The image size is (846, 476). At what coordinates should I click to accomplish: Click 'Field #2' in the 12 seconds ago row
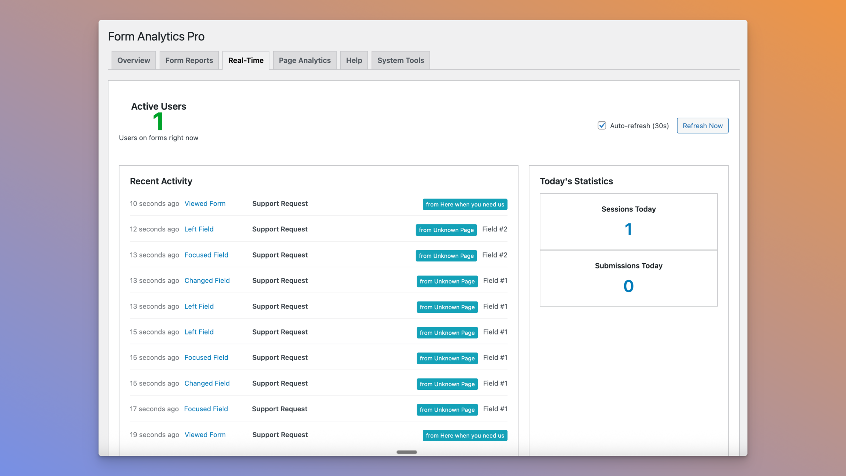tap(495, 229)
